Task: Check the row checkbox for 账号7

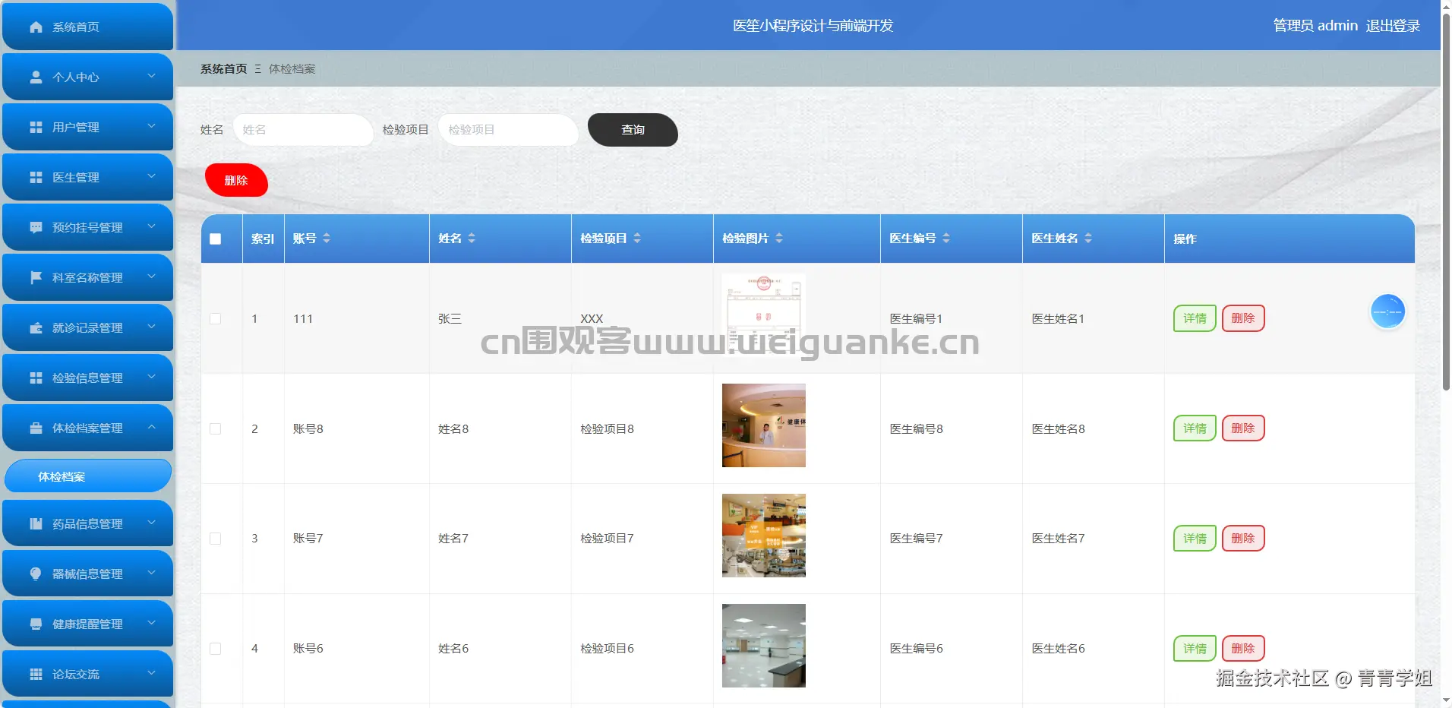Action: (216, 539)
